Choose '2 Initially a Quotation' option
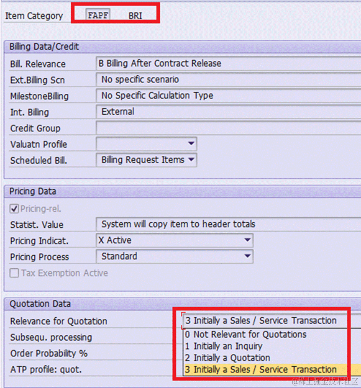Viewport: 361px width, 388px height. [272, 358]
